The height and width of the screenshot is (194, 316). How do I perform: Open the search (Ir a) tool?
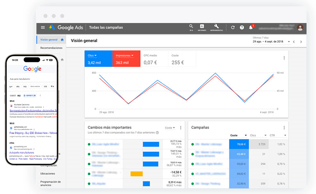pyautogui.click(x=191, y=27)
